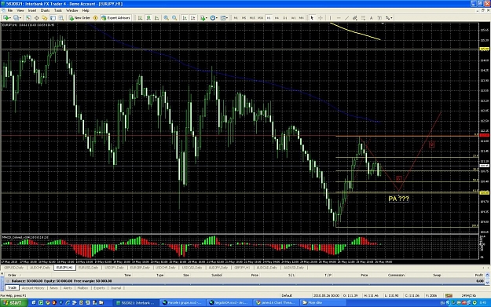Select the Horizontal Line drawing tool

point(339,18)
